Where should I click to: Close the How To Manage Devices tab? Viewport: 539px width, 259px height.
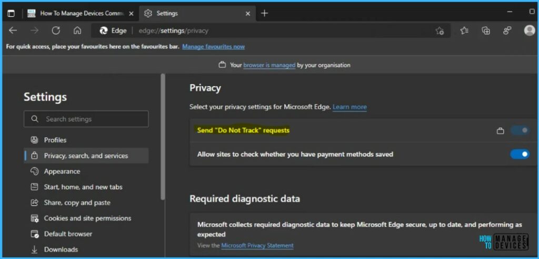click(131, 13)
